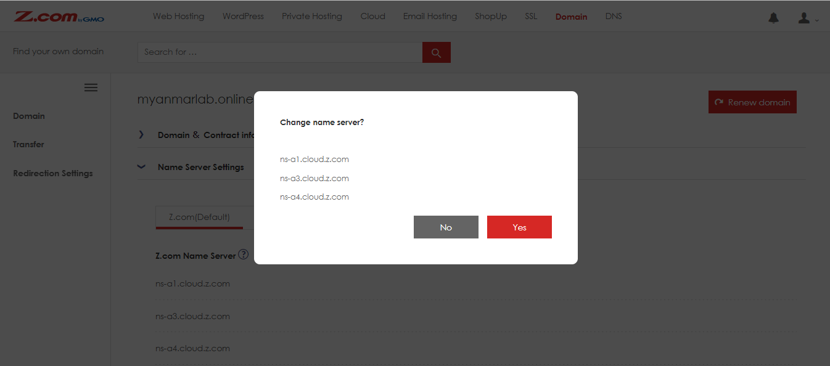830x366 pixels.
Task: Open the DNS menu item
Action: [x=614, y=17]
